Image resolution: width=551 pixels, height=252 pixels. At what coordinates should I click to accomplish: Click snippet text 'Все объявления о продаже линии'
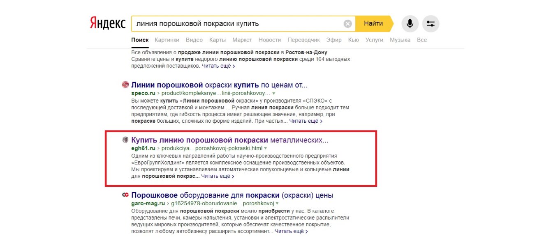[x=175, y=53]
